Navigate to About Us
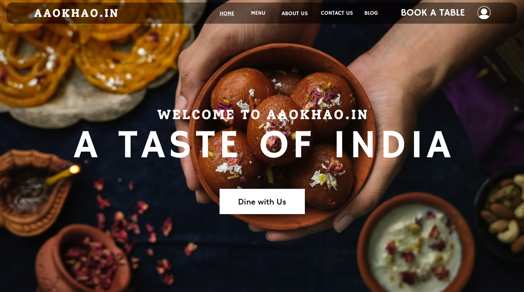This screenshot has width=524, height=292. pos(295,13)
